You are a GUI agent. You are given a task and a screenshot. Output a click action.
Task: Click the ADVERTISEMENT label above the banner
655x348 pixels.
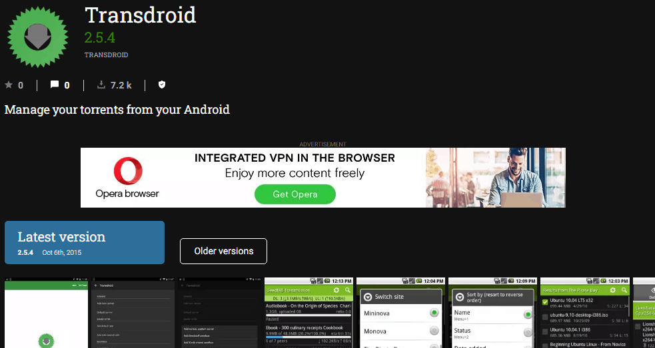click(x=323, y=144)
